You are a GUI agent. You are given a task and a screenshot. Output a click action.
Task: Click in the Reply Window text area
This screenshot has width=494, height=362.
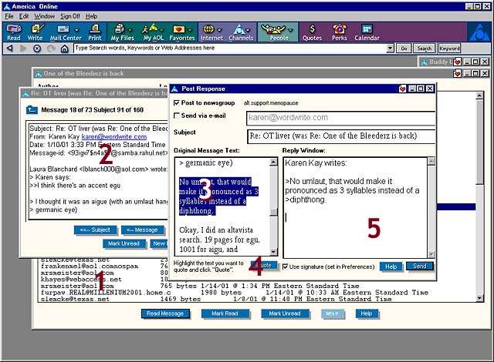pyautogui.click(x=355, y=208)
